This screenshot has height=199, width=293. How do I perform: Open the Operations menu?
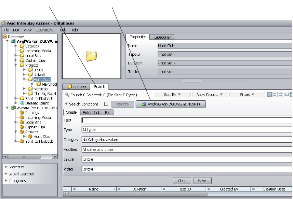pos(44,30)
